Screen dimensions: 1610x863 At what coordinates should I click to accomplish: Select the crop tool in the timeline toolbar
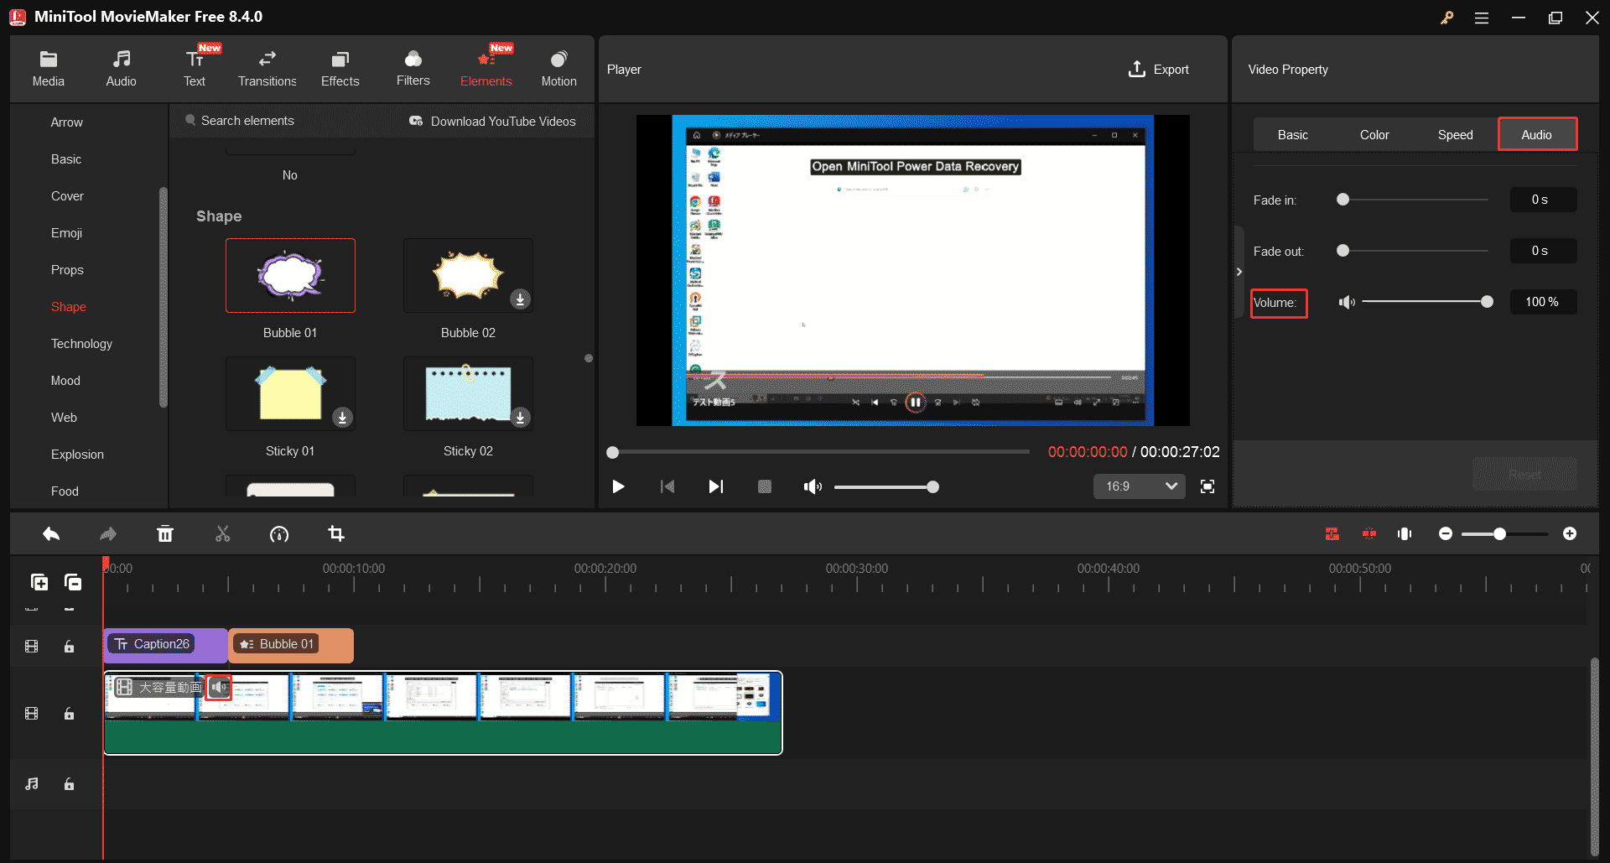tap(336, 533)
